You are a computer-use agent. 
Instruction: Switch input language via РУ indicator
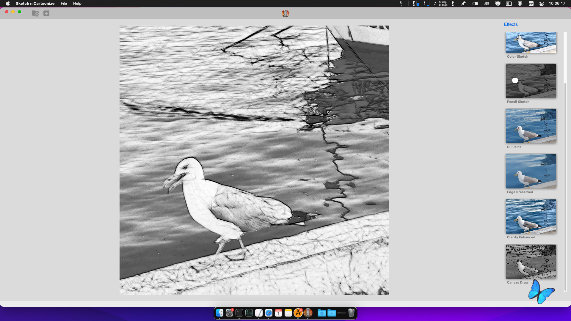click(x=531, y=4)
